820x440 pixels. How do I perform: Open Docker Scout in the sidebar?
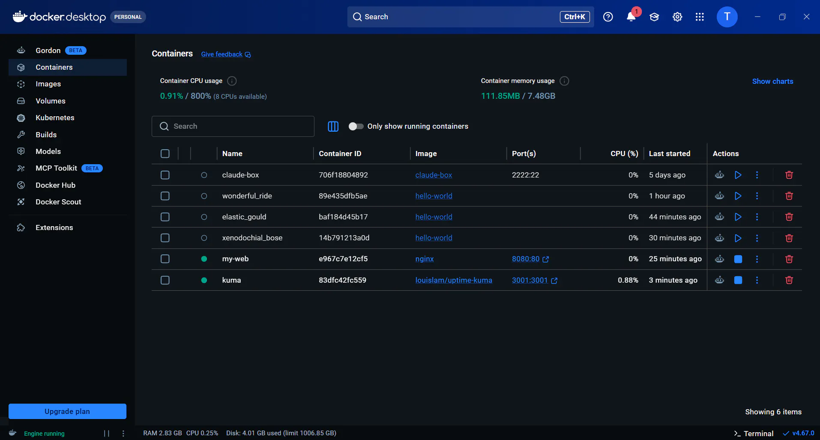click(x=68, y=202)
